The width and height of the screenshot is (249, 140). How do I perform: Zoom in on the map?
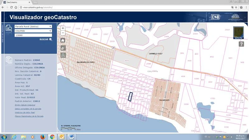click(63, 28)
